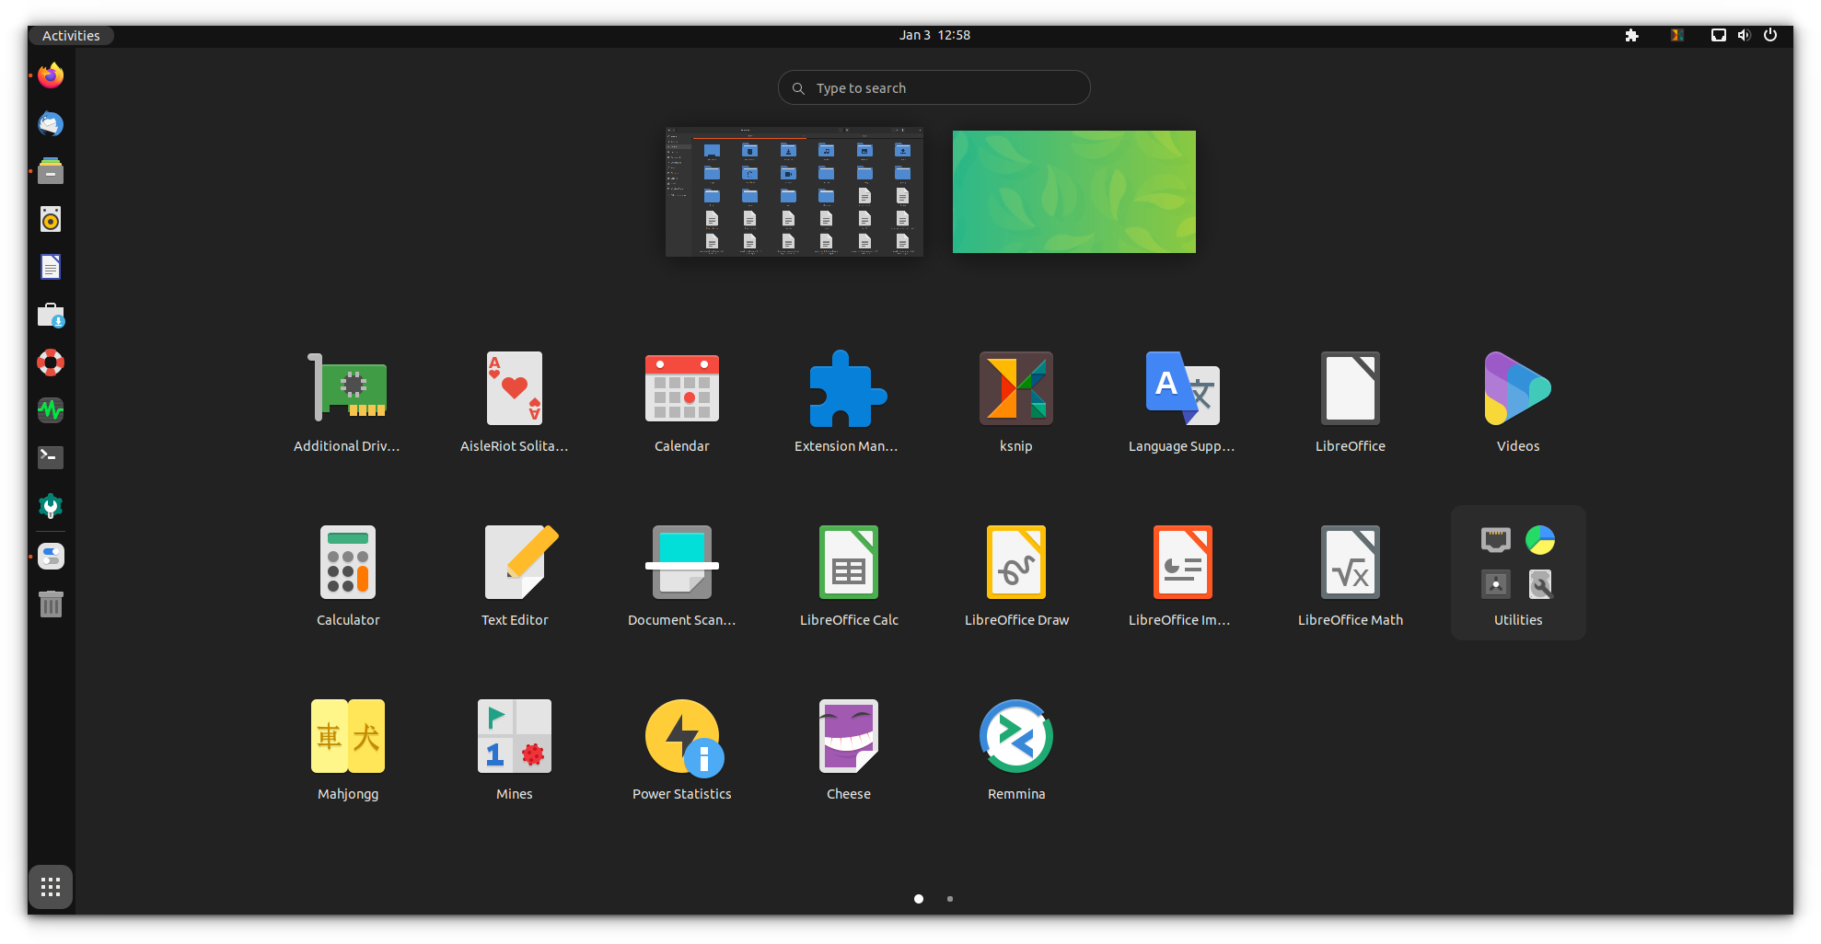Screen dimensions: 1821x944
Task: Open the Calculator app
Action: (347, 561)
